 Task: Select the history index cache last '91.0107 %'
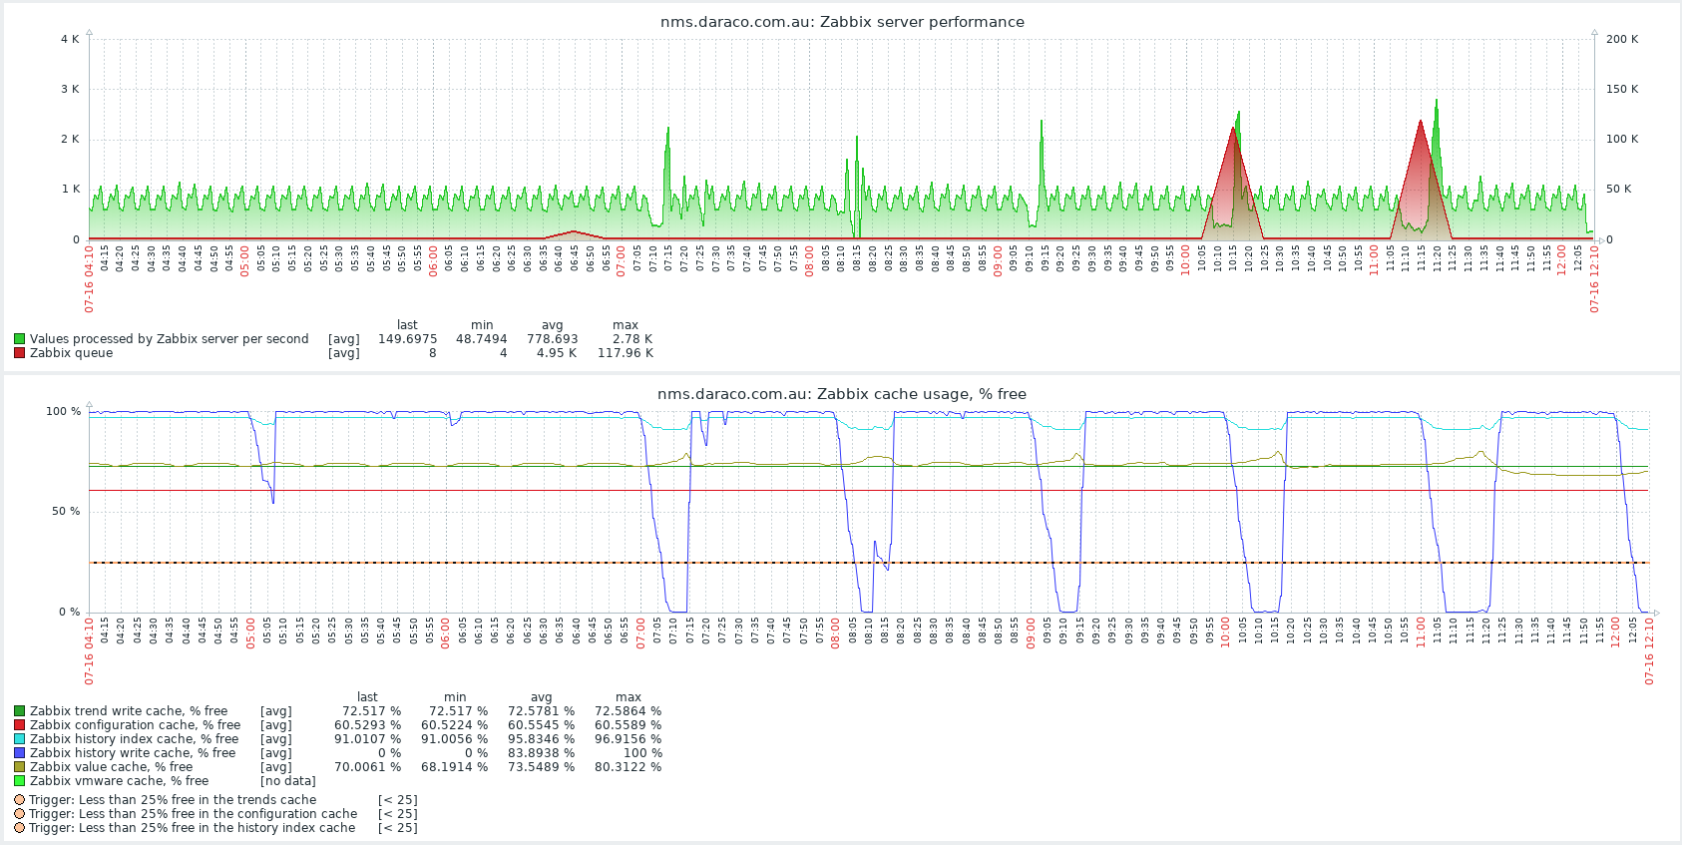coord(367,739)
